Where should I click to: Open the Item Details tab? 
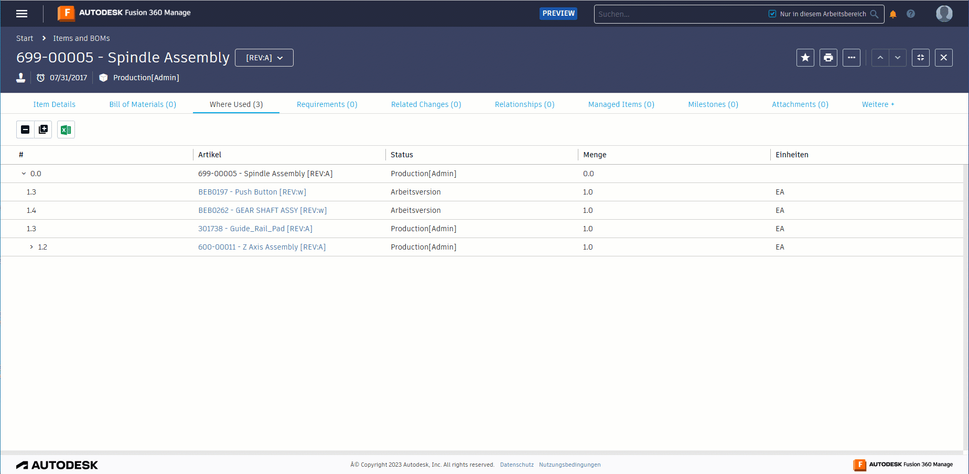55,104
